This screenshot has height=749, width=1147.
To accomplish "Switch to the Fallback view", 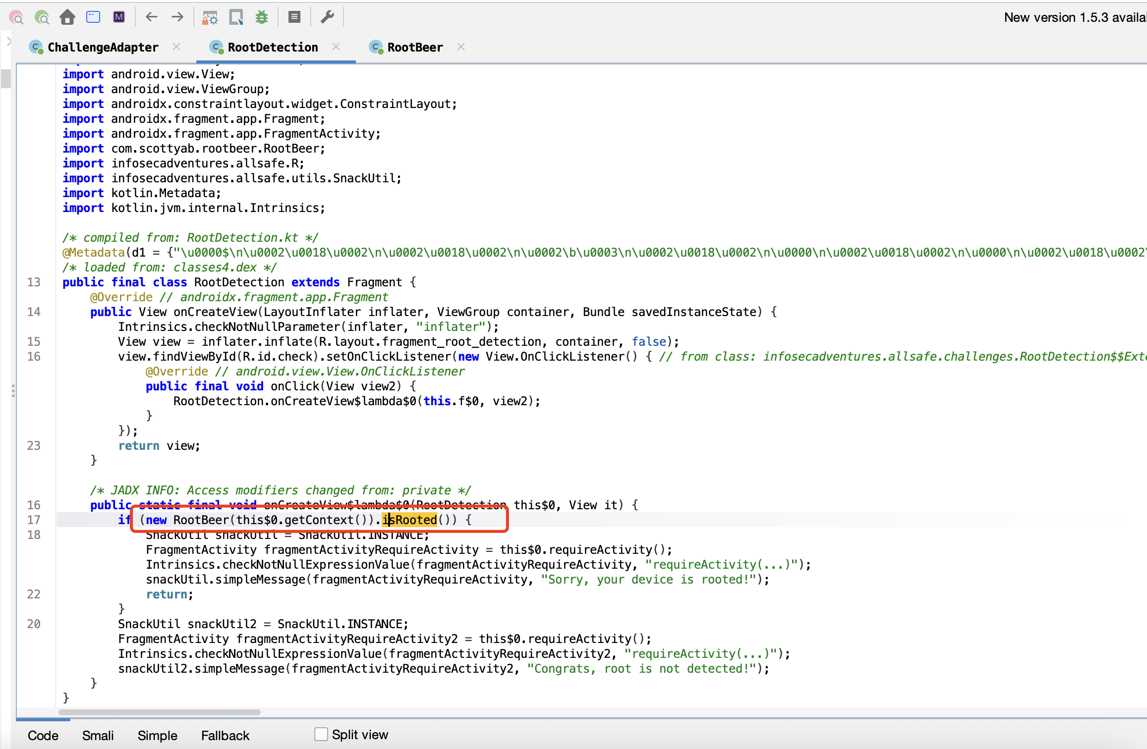I will click(x=225, y=735).
